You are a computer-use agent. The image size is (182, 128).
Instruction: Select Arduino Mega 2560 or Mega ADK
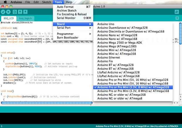click(x=133, y=43)
